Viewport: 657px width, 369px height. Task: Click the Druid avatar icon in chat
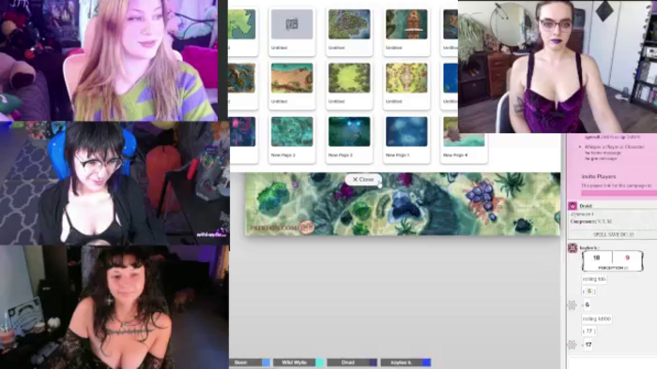[x=573, y=206]
